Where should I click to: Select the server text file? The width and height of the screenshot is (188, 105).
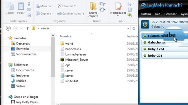point(67,70)
